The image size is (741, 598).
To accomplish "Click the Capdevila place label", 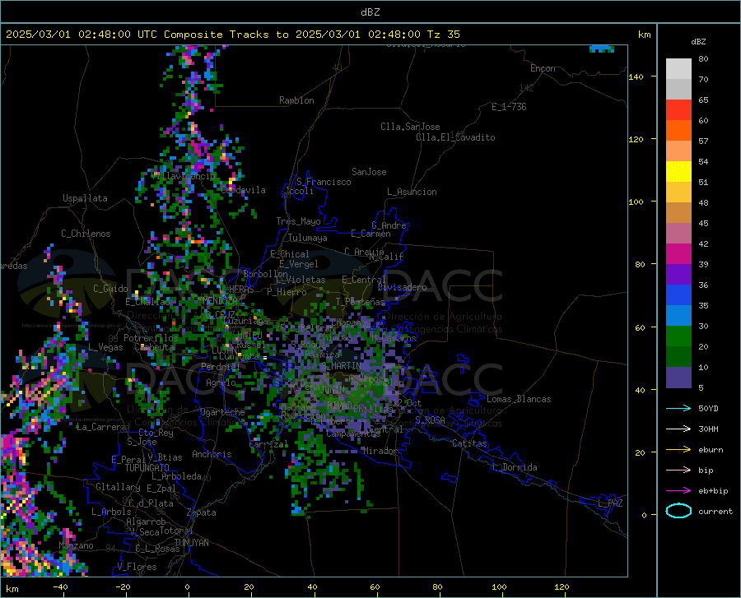I will [243, 190].
